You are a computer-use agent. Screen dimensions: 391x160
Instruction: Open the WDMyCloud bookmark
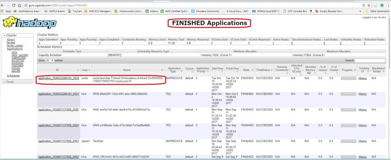pyautogui.click(x=266, y=11)
